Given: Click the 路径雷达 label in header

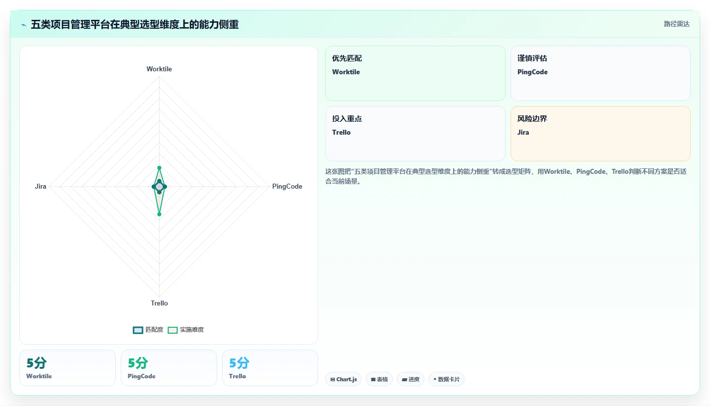Looking at the screenshot, I should [676, 24].
